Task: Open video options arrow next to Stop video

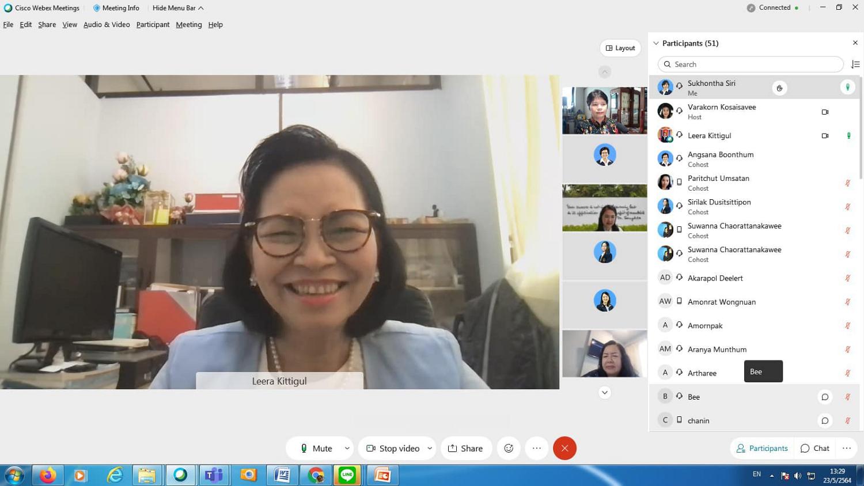Action: [430, 448]
